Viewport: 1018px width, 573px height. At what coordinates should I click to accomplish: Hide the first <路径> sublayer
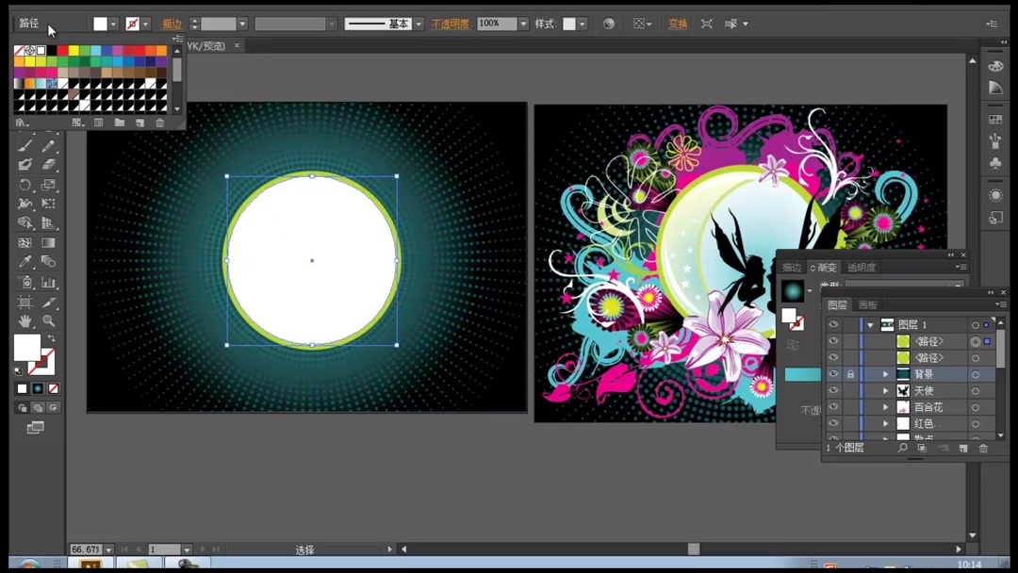coord(833,340)
